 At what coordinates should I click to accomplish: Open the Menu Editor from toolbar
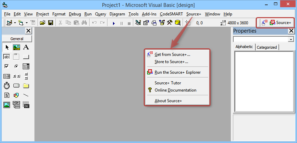tap(33, 23)
